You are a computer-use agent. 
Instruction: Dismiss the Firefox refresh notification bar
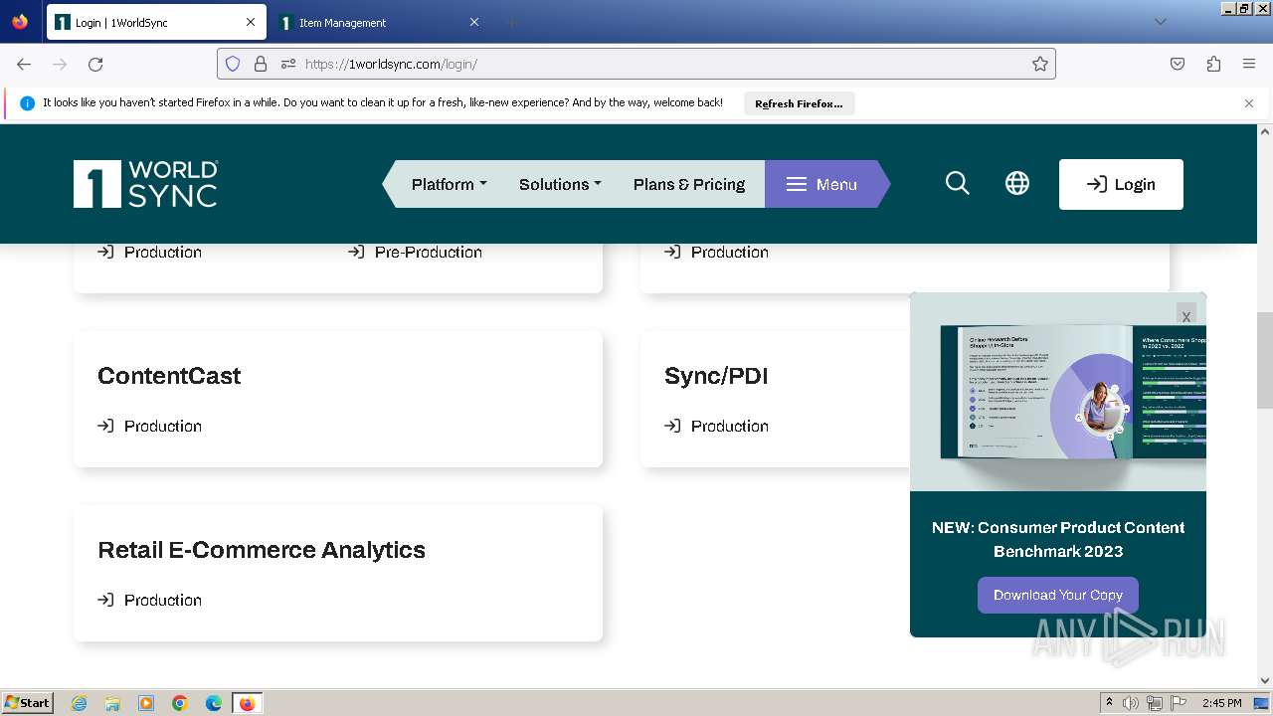coord(1249,103)
